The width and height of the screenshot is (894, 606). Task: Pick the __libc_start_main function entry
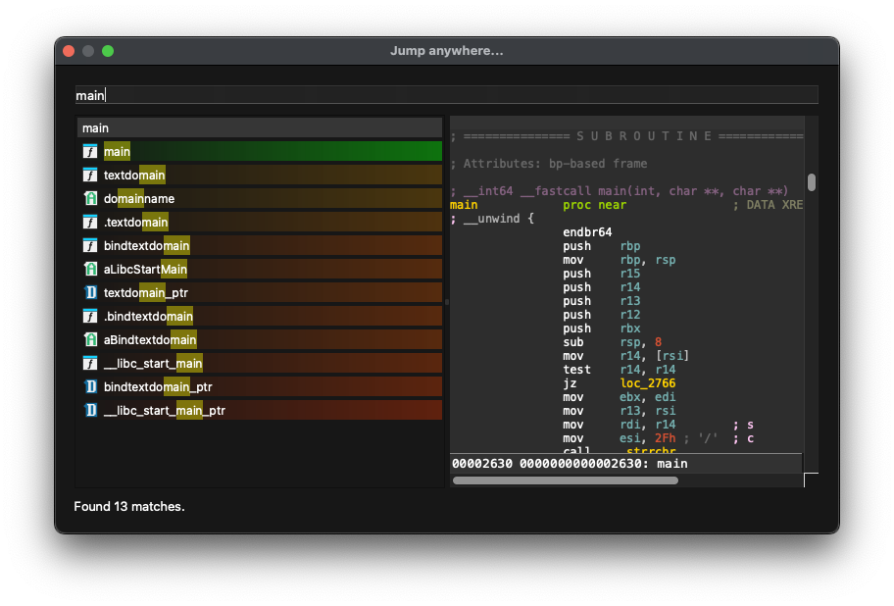pyautogui.click(x=153, y=364)
